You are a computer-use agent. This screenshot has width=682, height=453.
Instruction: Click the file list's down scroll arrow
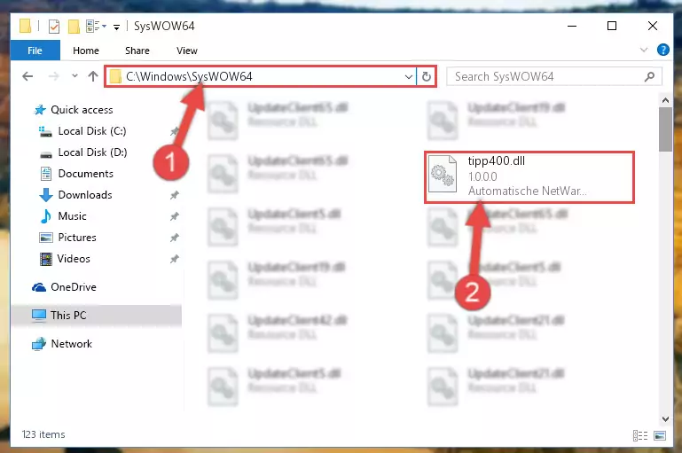click(x=665, y=419)
